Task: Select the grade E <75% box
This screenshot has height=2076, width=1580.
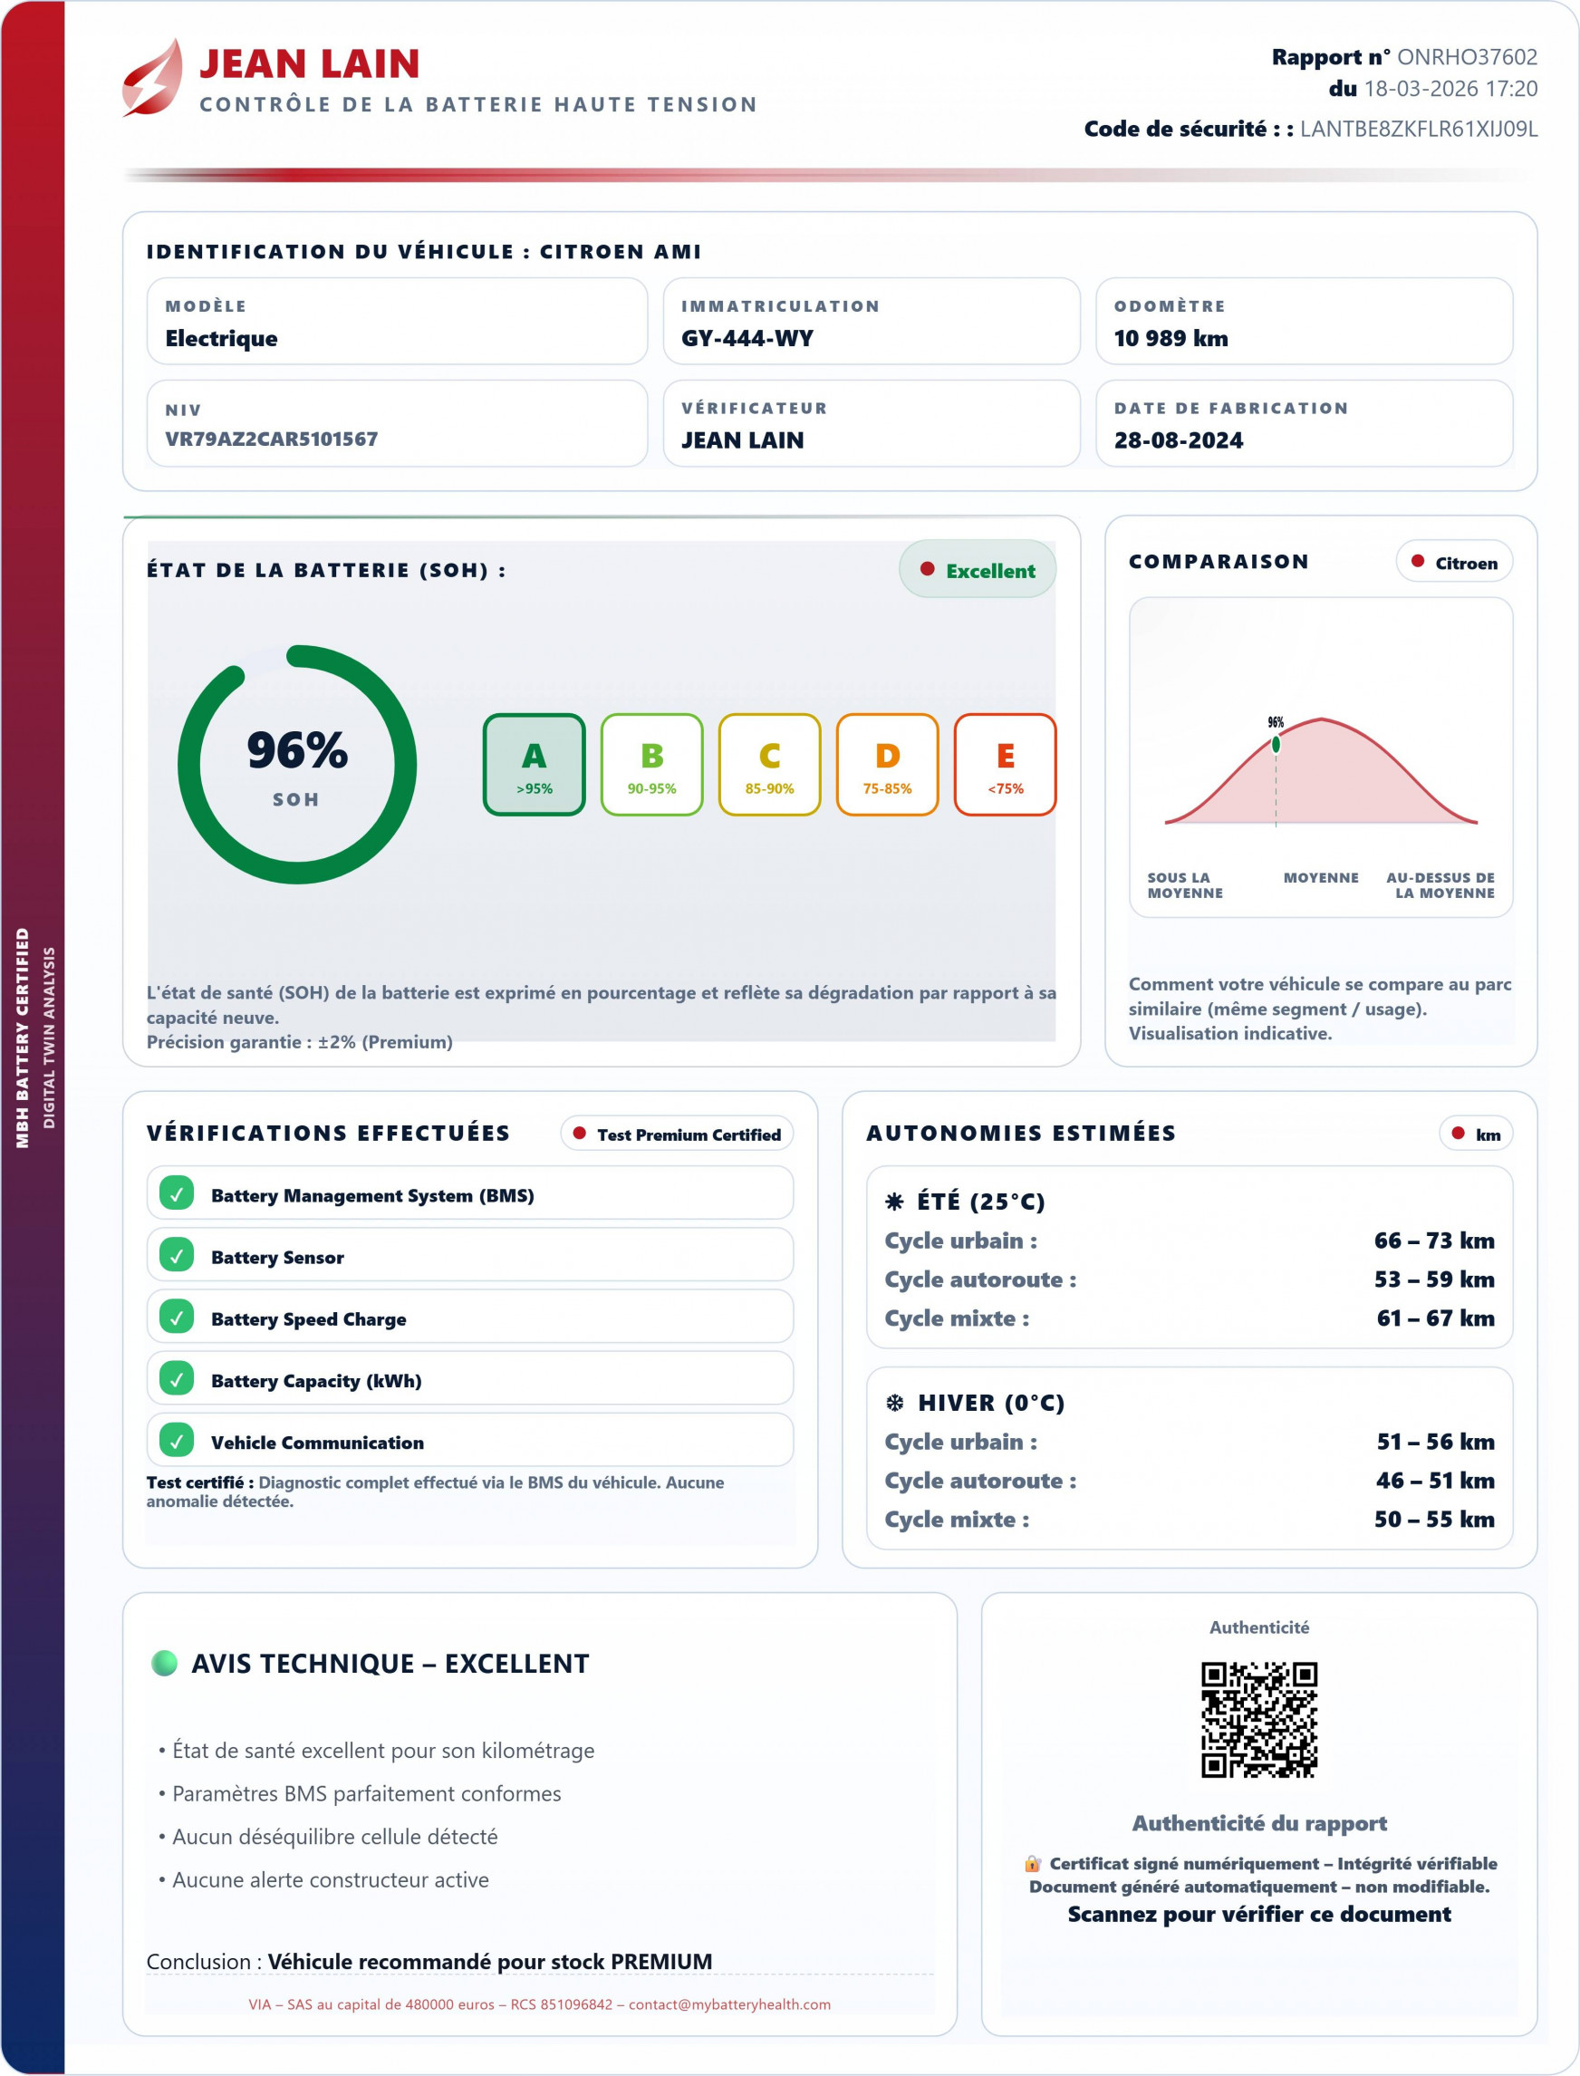Action: (1005, 765)
